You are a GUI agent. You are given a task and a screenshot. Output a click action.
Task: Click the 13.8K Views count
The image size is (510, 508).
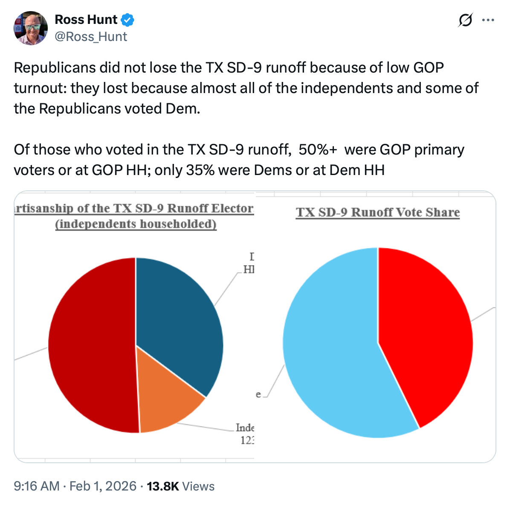click(x=180, y=486)
